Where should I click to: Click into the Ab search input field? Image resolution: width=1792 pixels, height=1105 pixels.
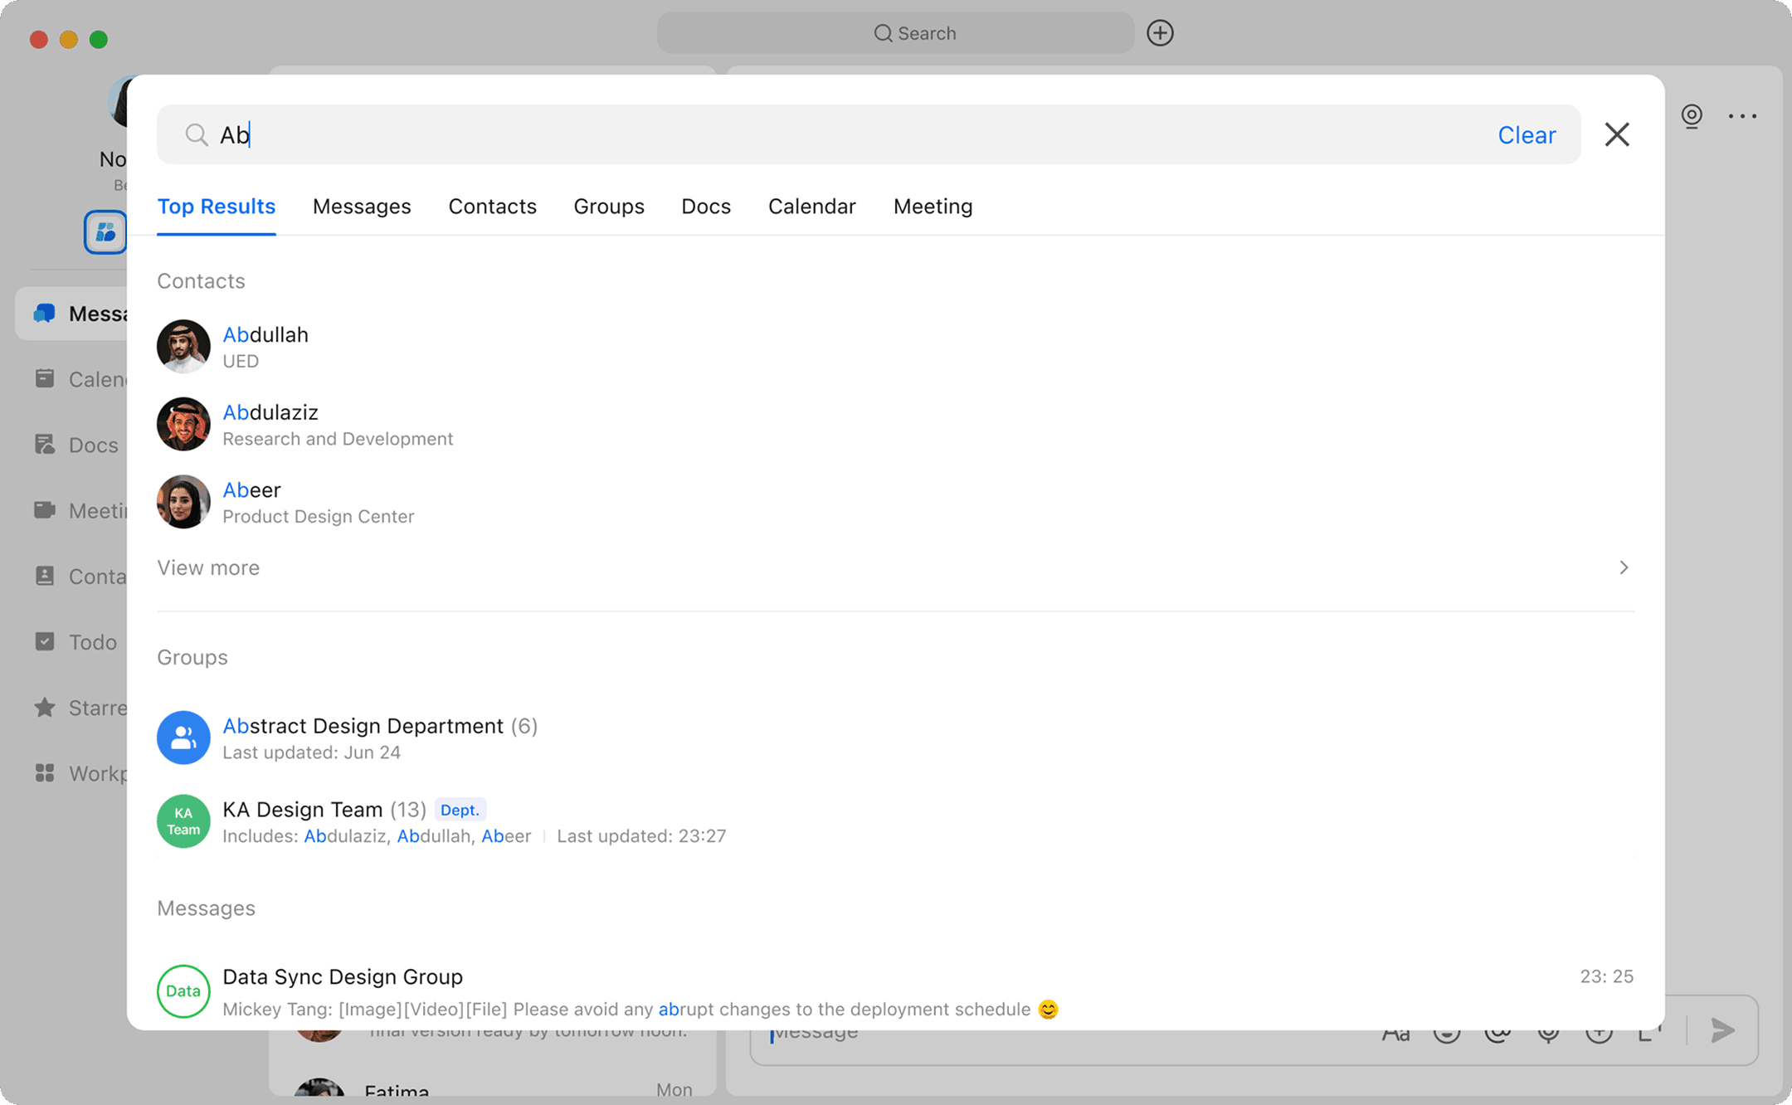830,134
